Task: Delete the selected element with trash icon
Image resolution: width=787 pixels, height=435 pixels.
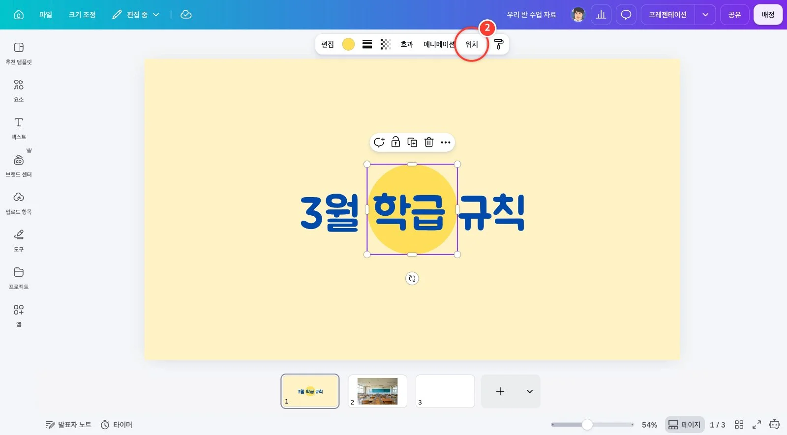Action: coord(429,143)
